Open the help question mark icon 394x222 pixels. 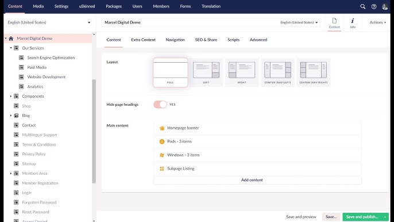pyautogui.click(x=374, y=6)
